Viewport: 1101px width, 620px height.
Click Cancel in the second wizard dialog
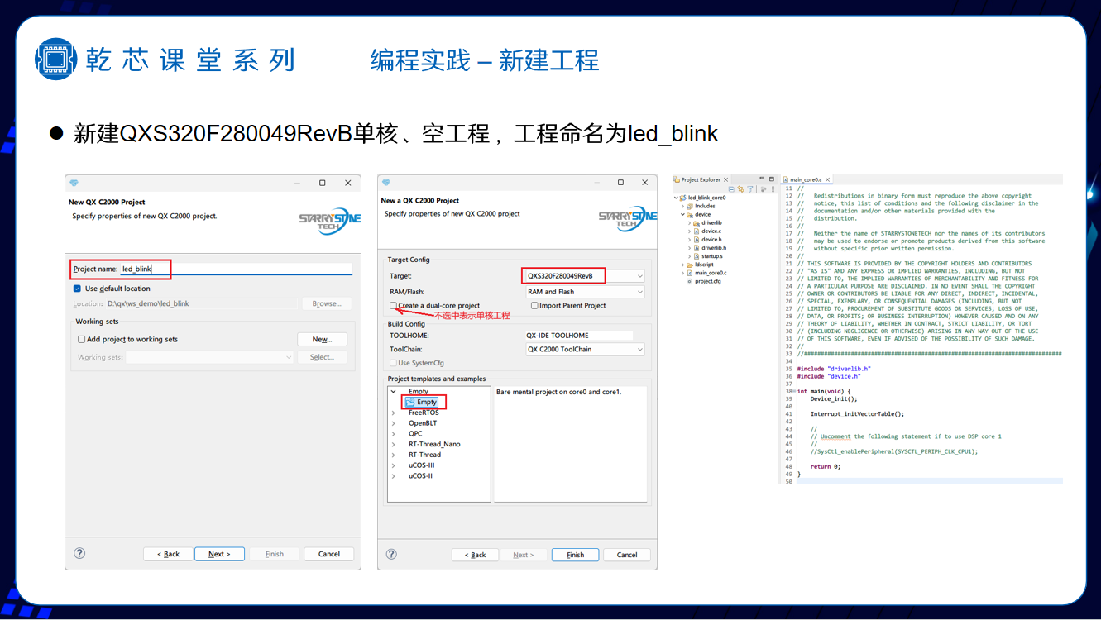(x=627, y=555)
